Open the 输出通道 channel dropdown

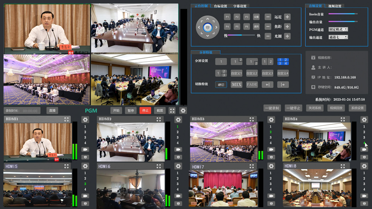[338, 37]
